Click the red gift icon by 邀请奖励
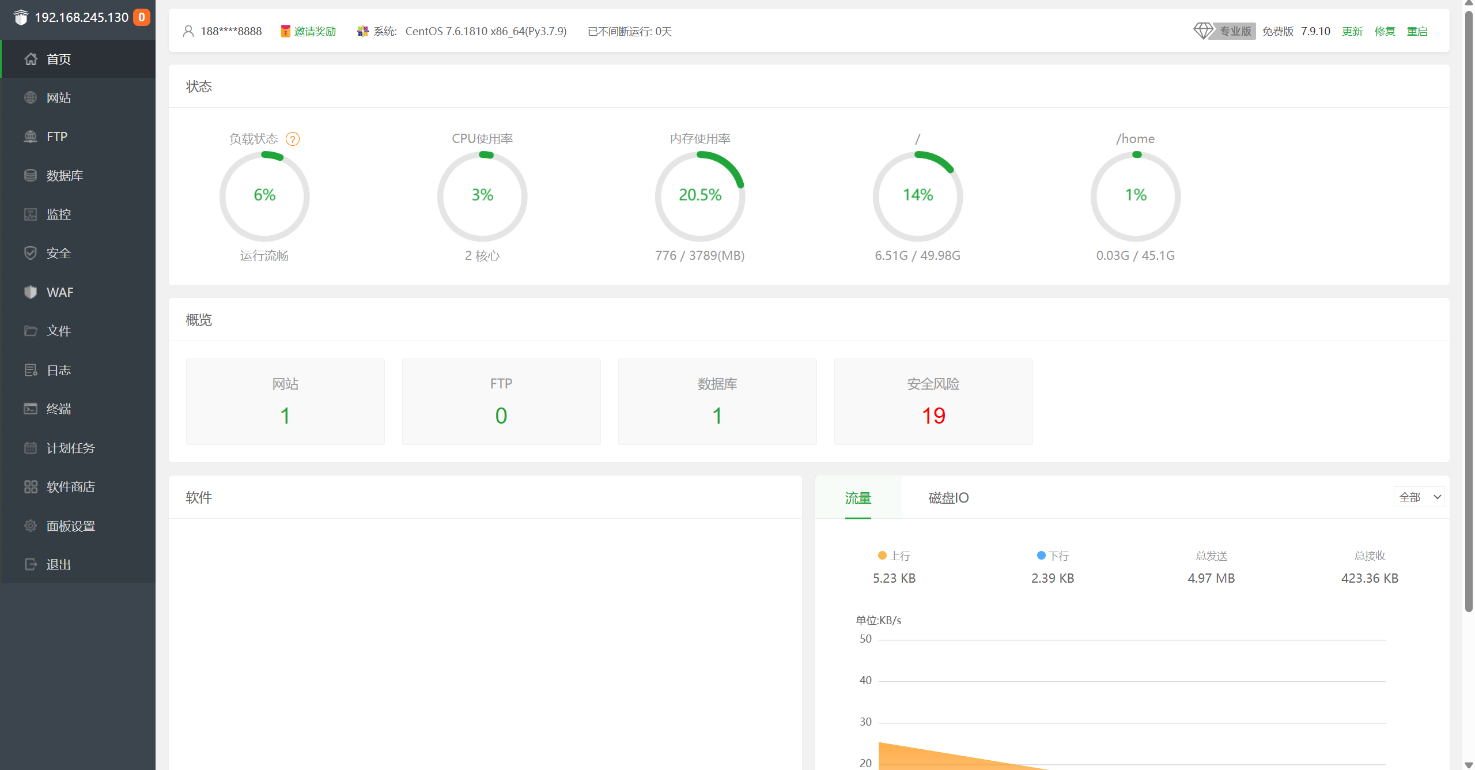 tap(285, 31)
